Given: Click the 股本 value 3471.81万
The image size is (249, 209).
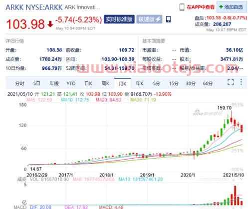Looking at the screenshot, I should point(232,59).
